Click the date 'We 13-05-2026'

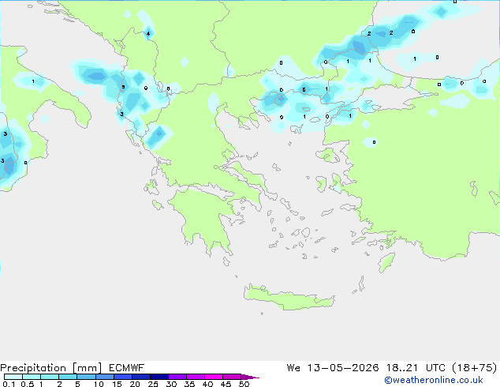point(333,368)
